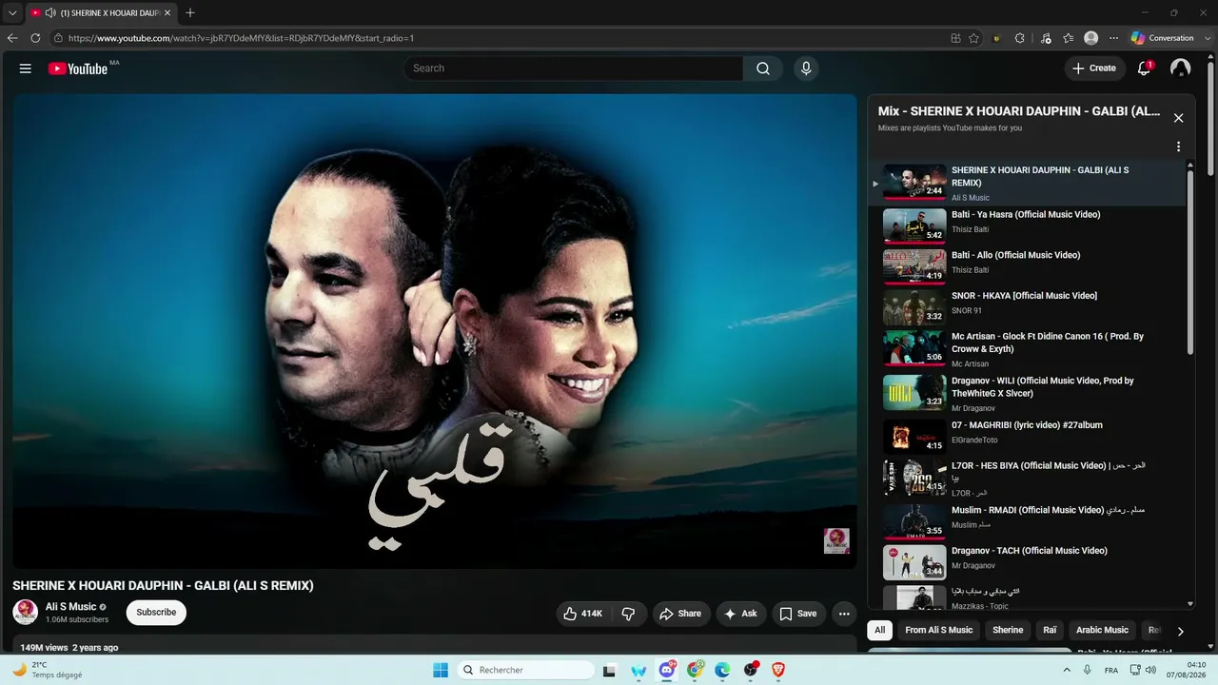Select L7OR - HES BIYA in the playlist

1028,479
